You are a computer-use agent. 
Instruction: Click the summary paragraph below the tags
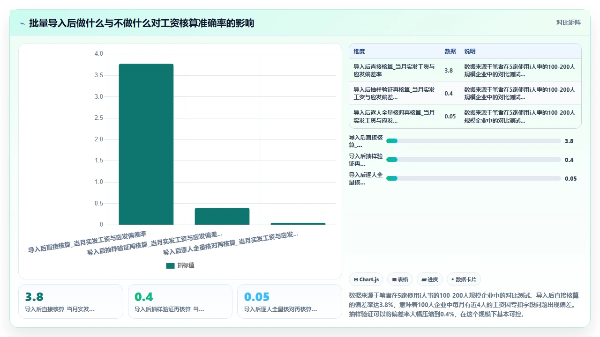pos(465,305)
